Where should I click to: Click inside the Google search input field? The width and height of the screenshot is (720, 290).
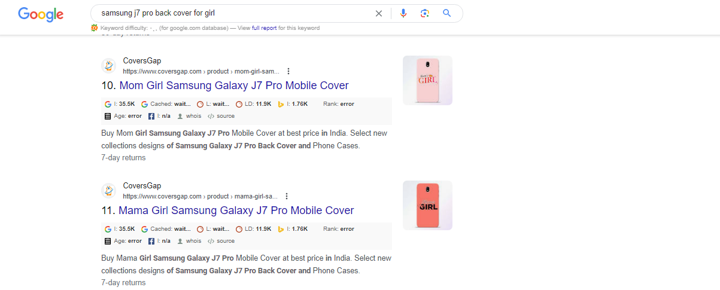coord(233,13)
